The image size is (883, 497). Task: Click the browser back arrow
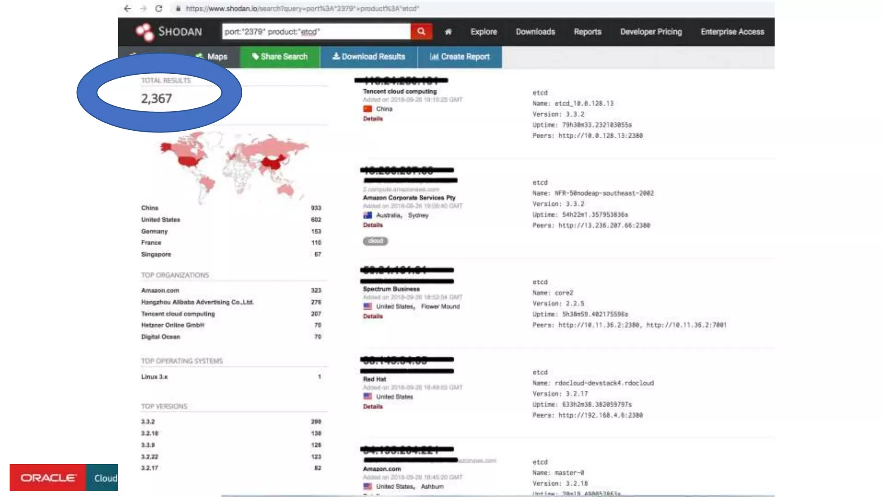click(x=127, y=8)
